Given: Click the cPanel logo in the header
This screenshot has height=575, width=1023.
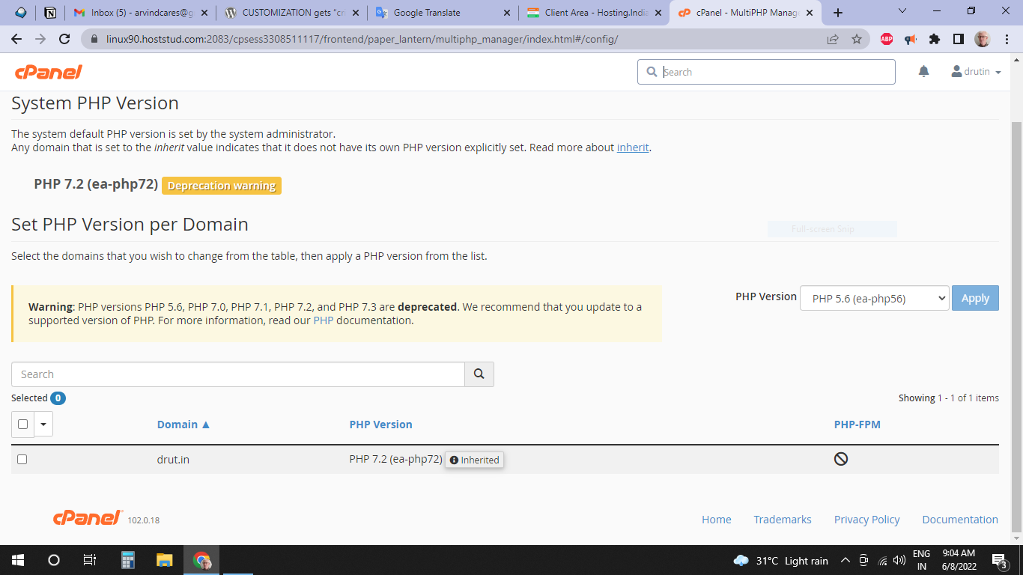Looking at the screenshot, I should (x=49, y=72).
